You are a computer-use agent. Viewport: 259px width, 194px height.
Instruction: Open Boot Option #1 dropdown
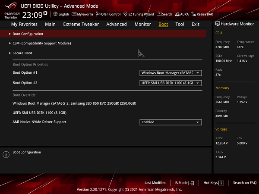[x=171, y=73]
